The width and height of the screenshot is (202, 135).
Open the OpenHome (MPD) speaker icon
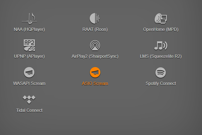161,18
